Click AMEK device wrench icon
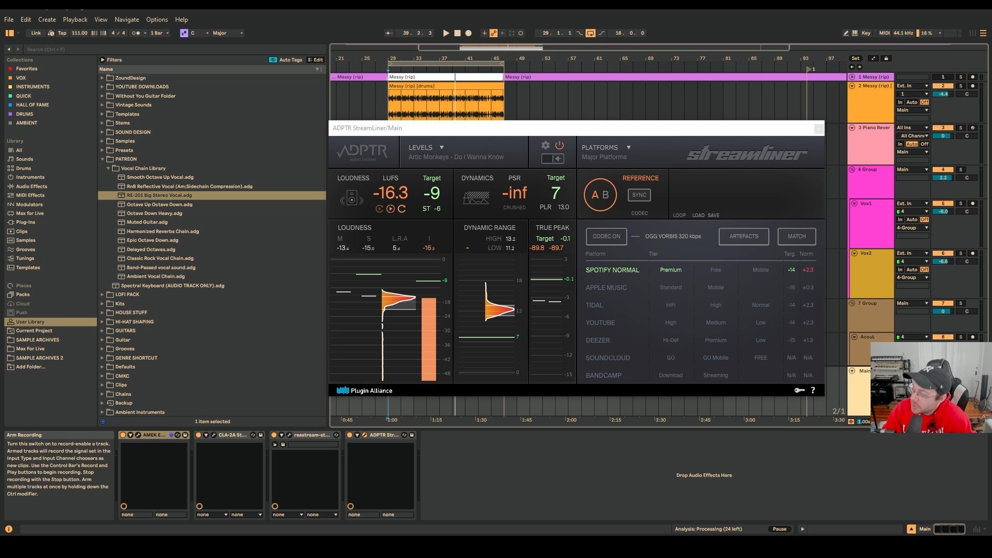Screen dimensions: 992x558 tap(138, 435)
